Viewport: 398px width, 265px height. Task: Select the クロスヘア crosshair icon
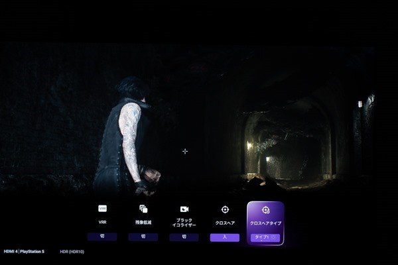point(225,209)
